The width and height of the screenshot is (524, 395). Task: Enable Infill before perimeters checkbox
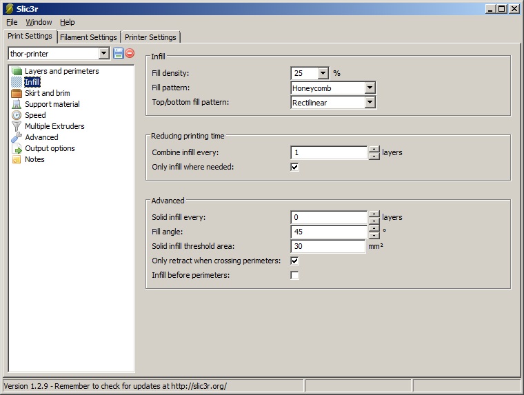[x=295, y=276]
